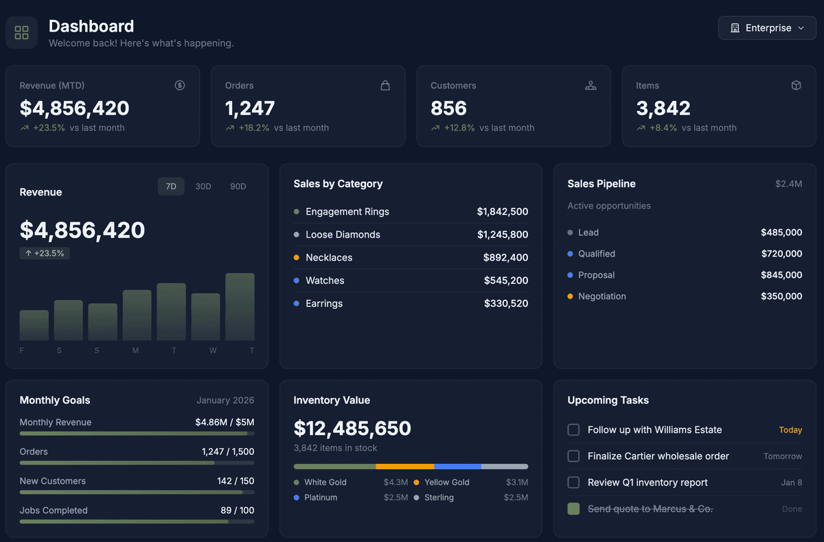Click the chevron arrow in the Enterprise selector
The width and height of the screenshot is (824, 542).
801,28
